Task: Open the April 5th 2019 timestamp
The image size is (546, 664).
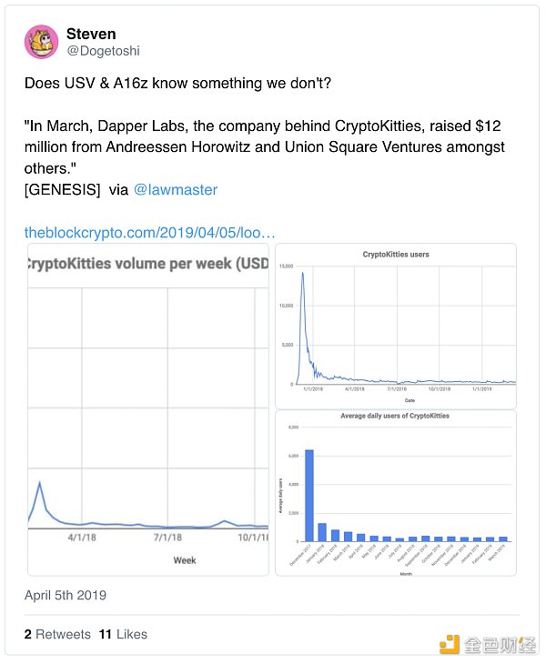Action: [66, 596]
